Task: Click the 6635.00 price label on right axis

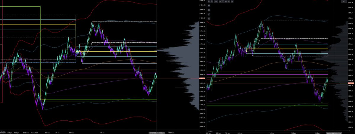Action: point(351,127)
